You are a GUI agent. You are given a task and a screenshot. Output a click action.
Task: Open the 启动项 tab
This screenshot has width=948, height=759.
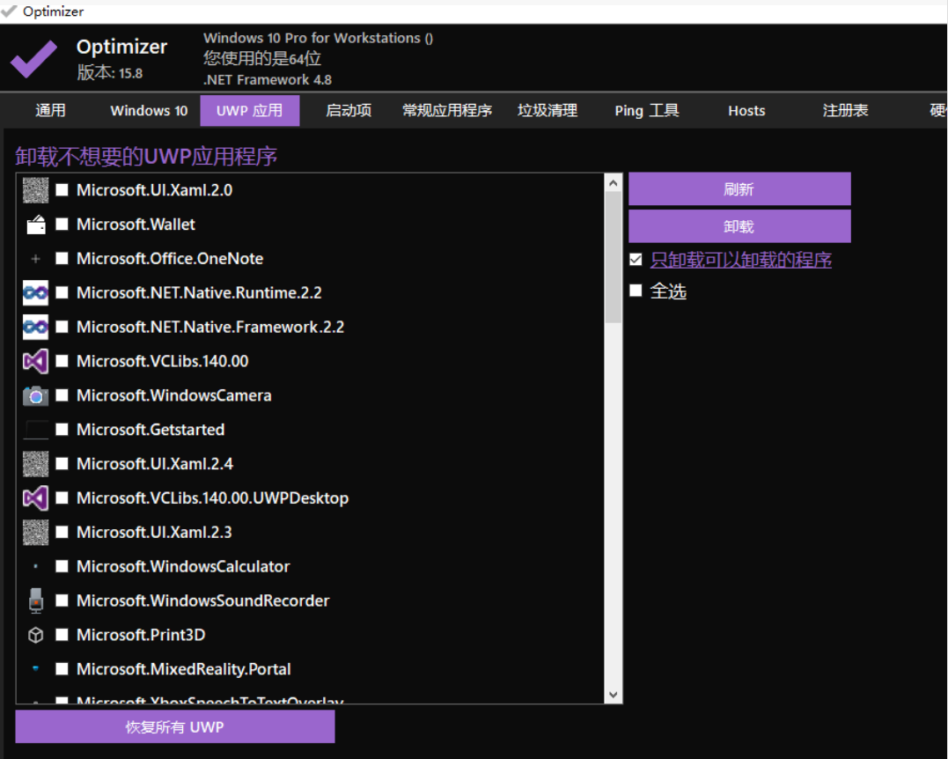point(349,111)
